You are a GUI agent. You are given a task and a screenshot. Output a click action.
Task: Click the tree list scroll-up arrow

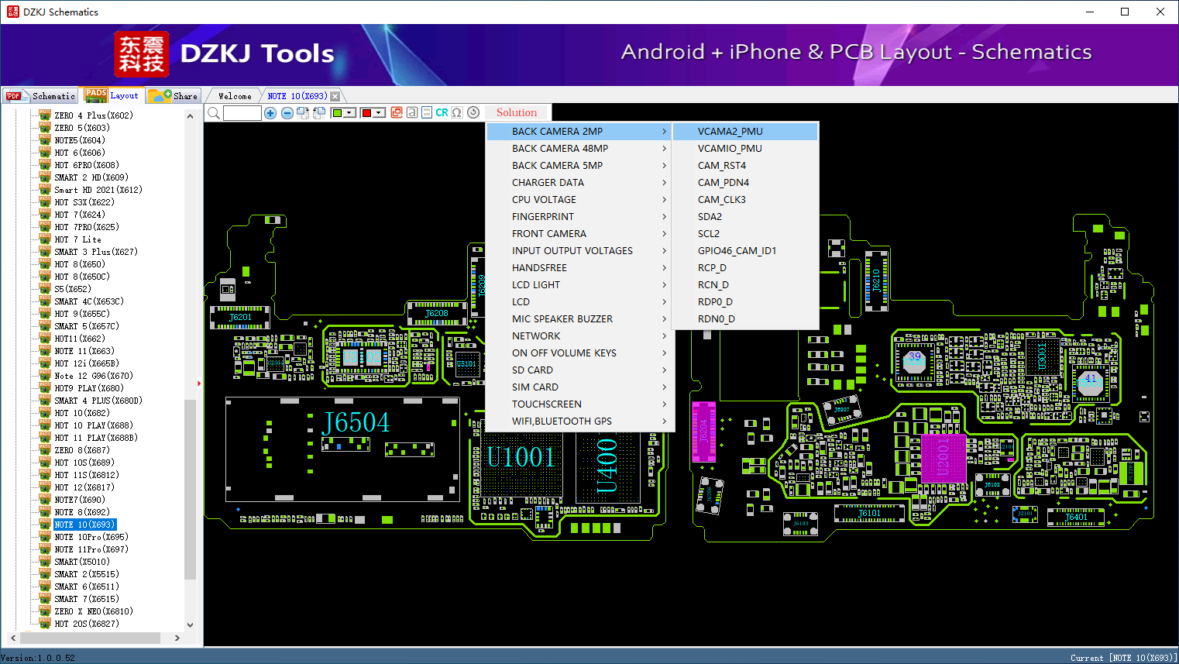click(x=190, y=116)
